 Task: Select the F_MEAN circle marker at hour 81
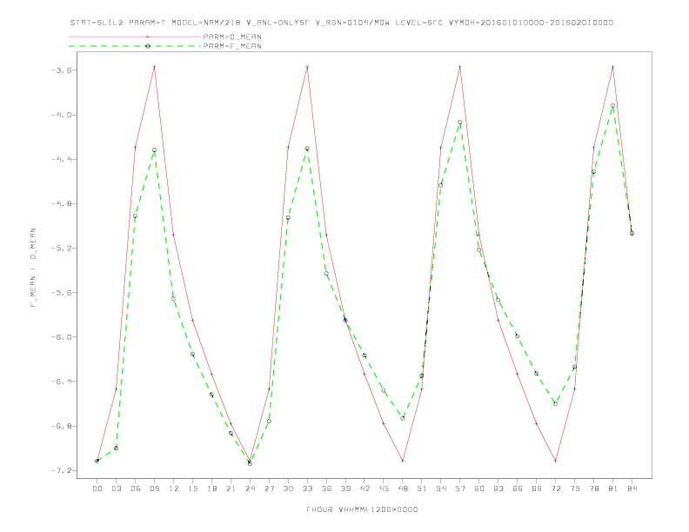pos(613,106)
